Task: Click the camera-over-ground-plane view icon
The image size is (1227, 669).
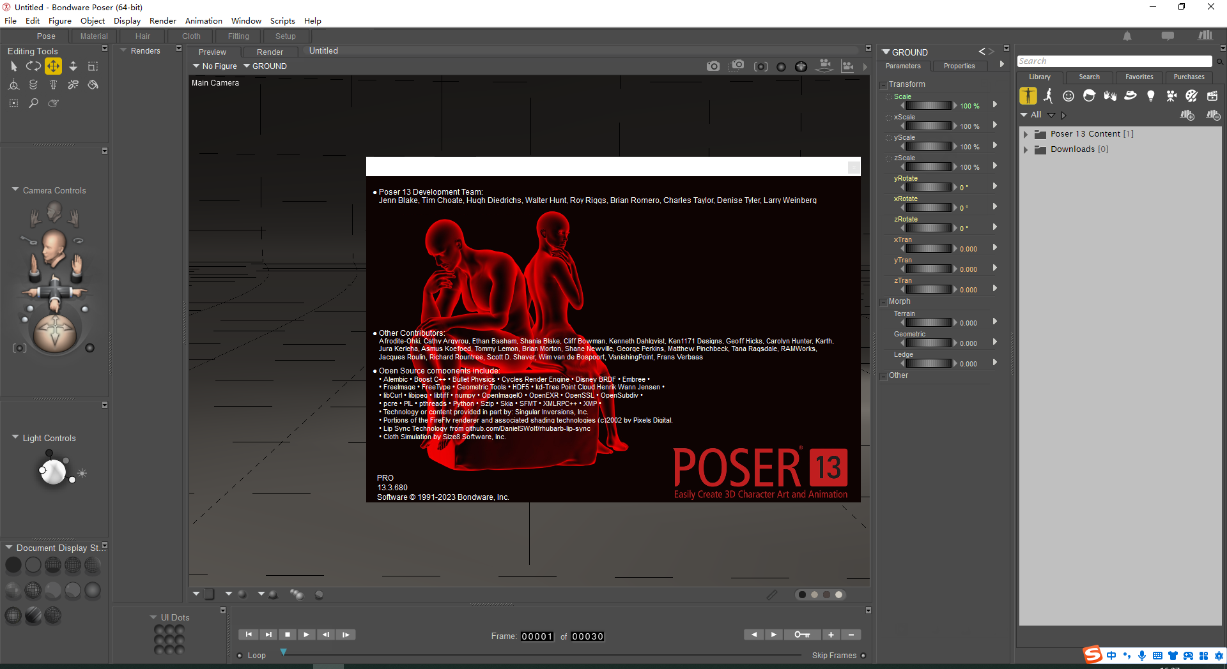Action: pyautogui.click(x=825, y=66)
